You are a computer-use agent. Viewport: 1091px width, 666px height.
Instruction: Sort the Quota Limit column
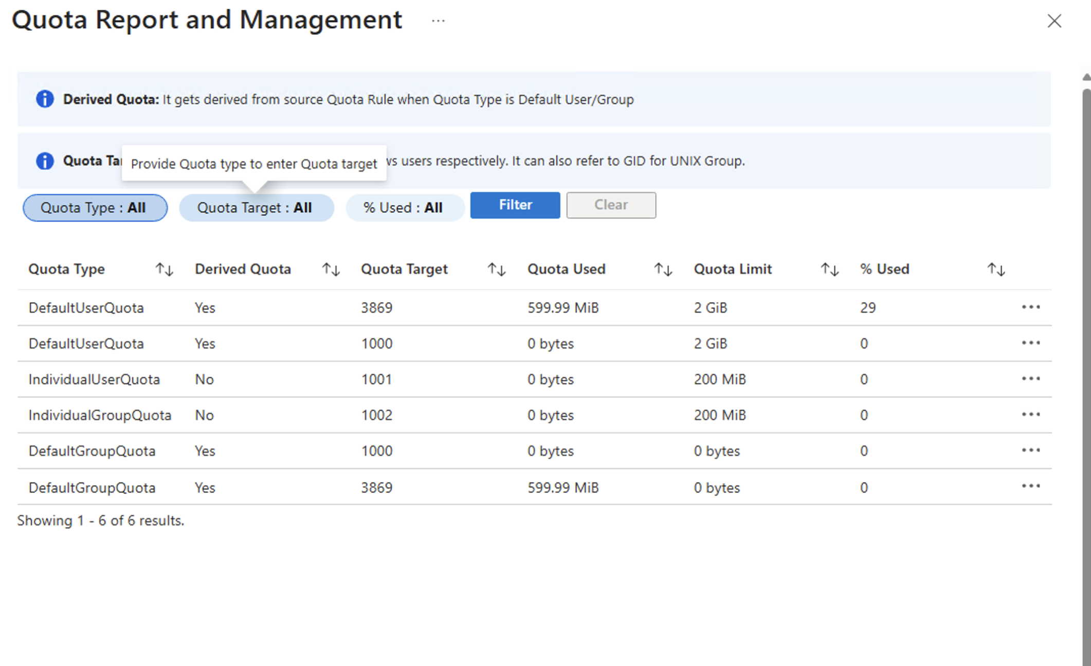coord(829,268)
